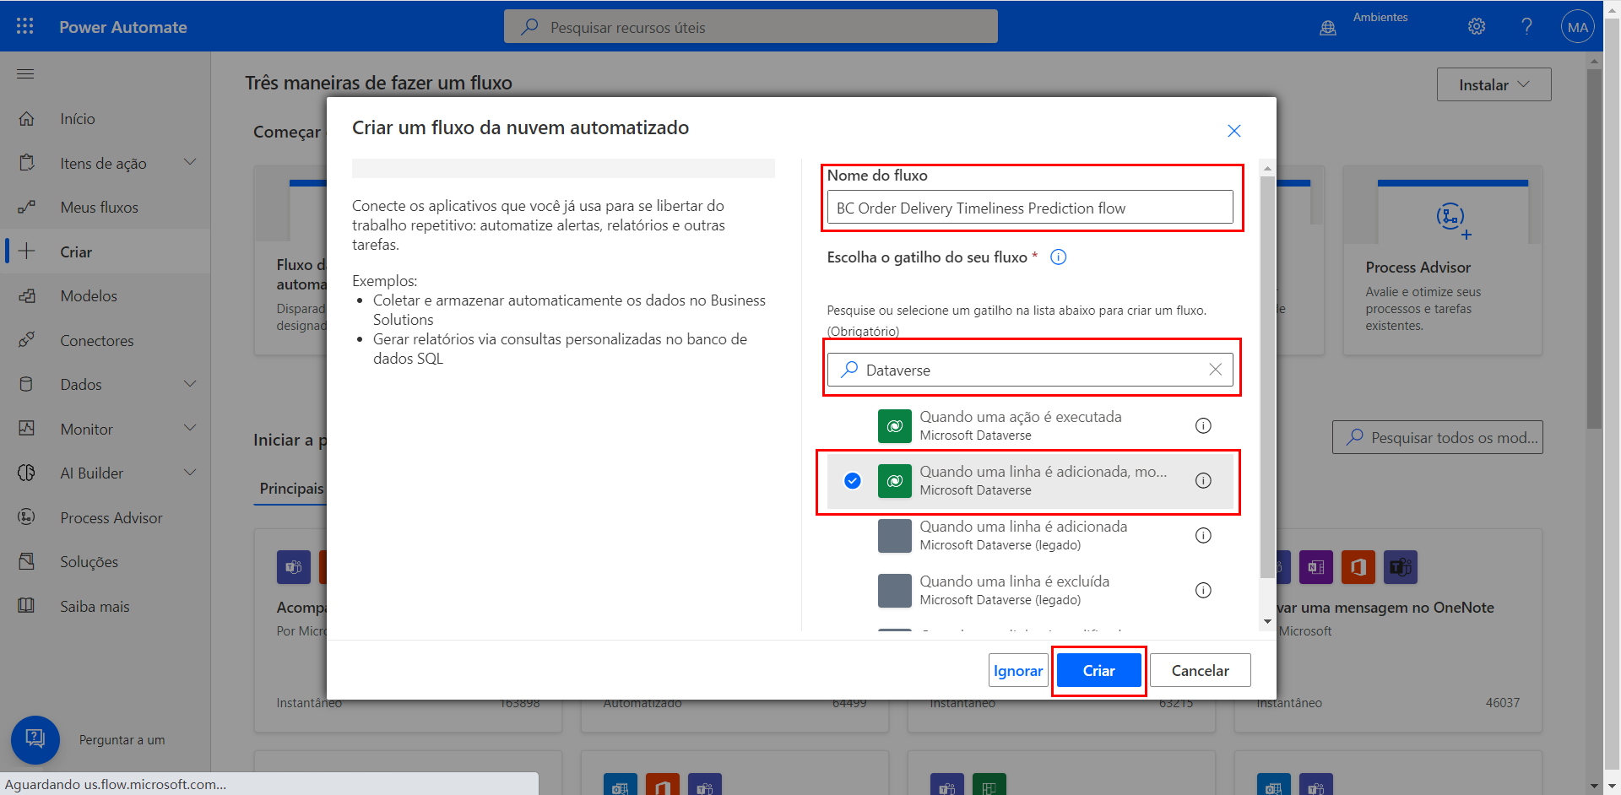Clear the Dataverse trigger search text
The width and height of the screenshot is (1621, 795).
1215,370
